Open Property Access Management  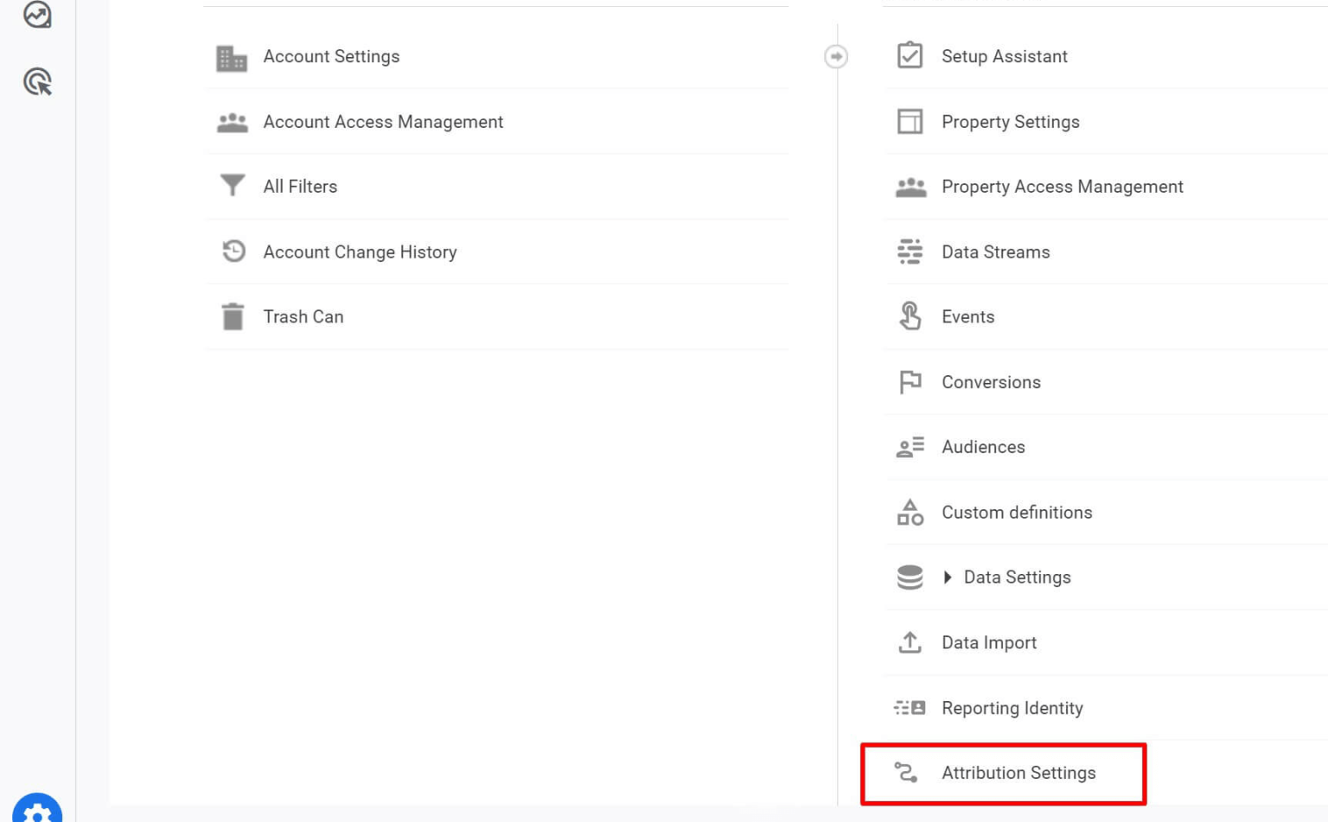pyautogui.click(x=1063, y=186)
